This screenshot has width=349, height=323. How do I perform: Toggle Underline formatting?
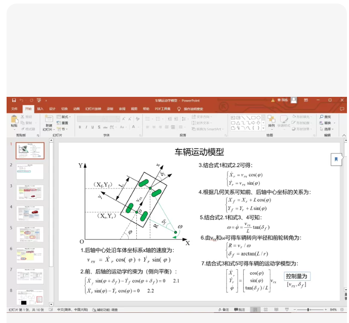[93, 127]
